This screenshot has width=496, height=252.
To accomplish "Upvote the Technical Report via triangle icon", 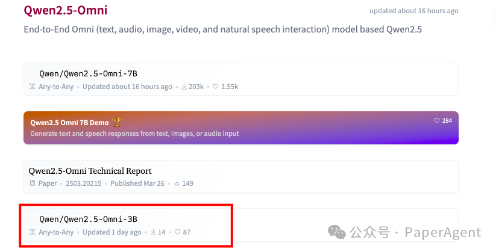I will [177, 183].
